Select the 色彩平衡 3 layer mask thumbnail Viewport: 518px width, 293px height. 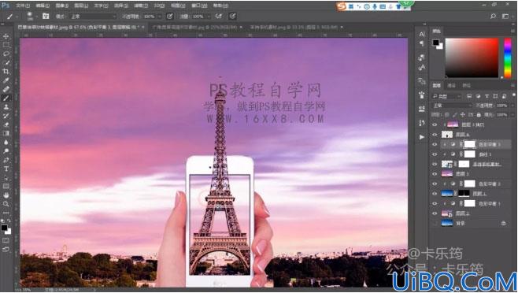click(469, 144)
